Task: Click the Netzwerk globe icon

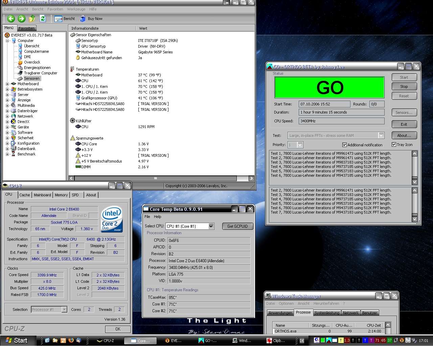Action: [14, 116]
